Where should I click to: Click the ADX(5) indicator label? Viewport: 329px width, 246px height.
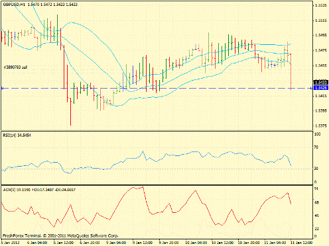click(39, 190)
